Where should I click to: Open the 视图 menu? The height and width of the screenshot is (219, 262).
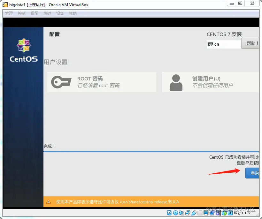click(x=35, y=13)
